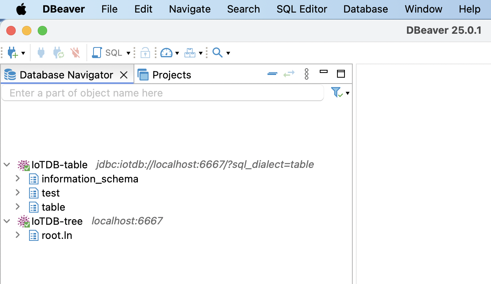Collapse the IoTDB-table connection node
491x284 pixels.
[x=7, y=165]
